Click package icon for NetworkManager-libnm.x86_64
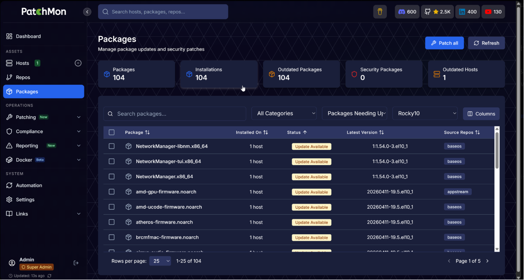 [129, 146]
